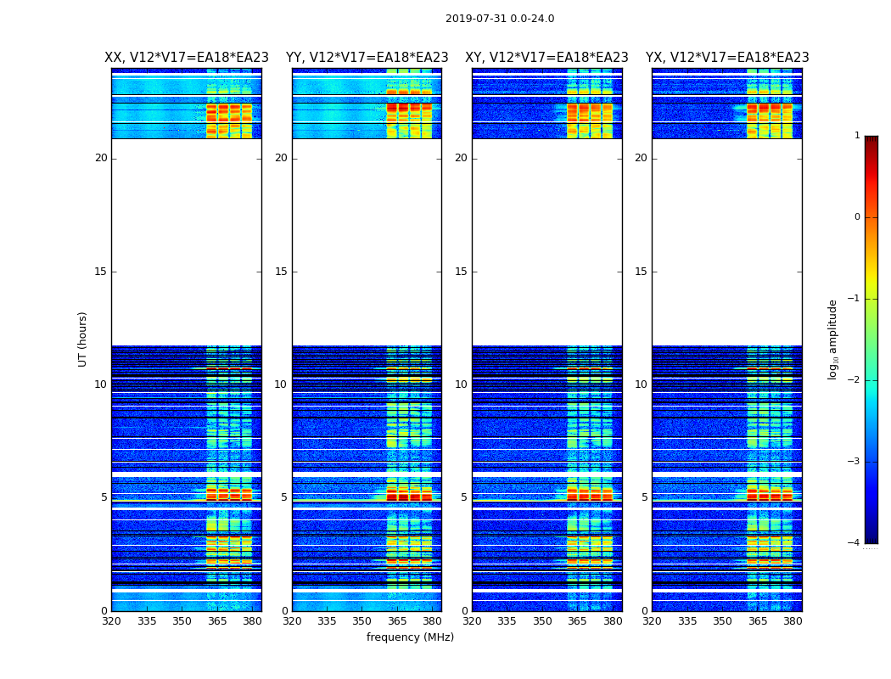The width and height of the screenshot is (891, 679).
Task: Click the date title 2019-07-31 0.0-24.0
Action: coord(500,19)
